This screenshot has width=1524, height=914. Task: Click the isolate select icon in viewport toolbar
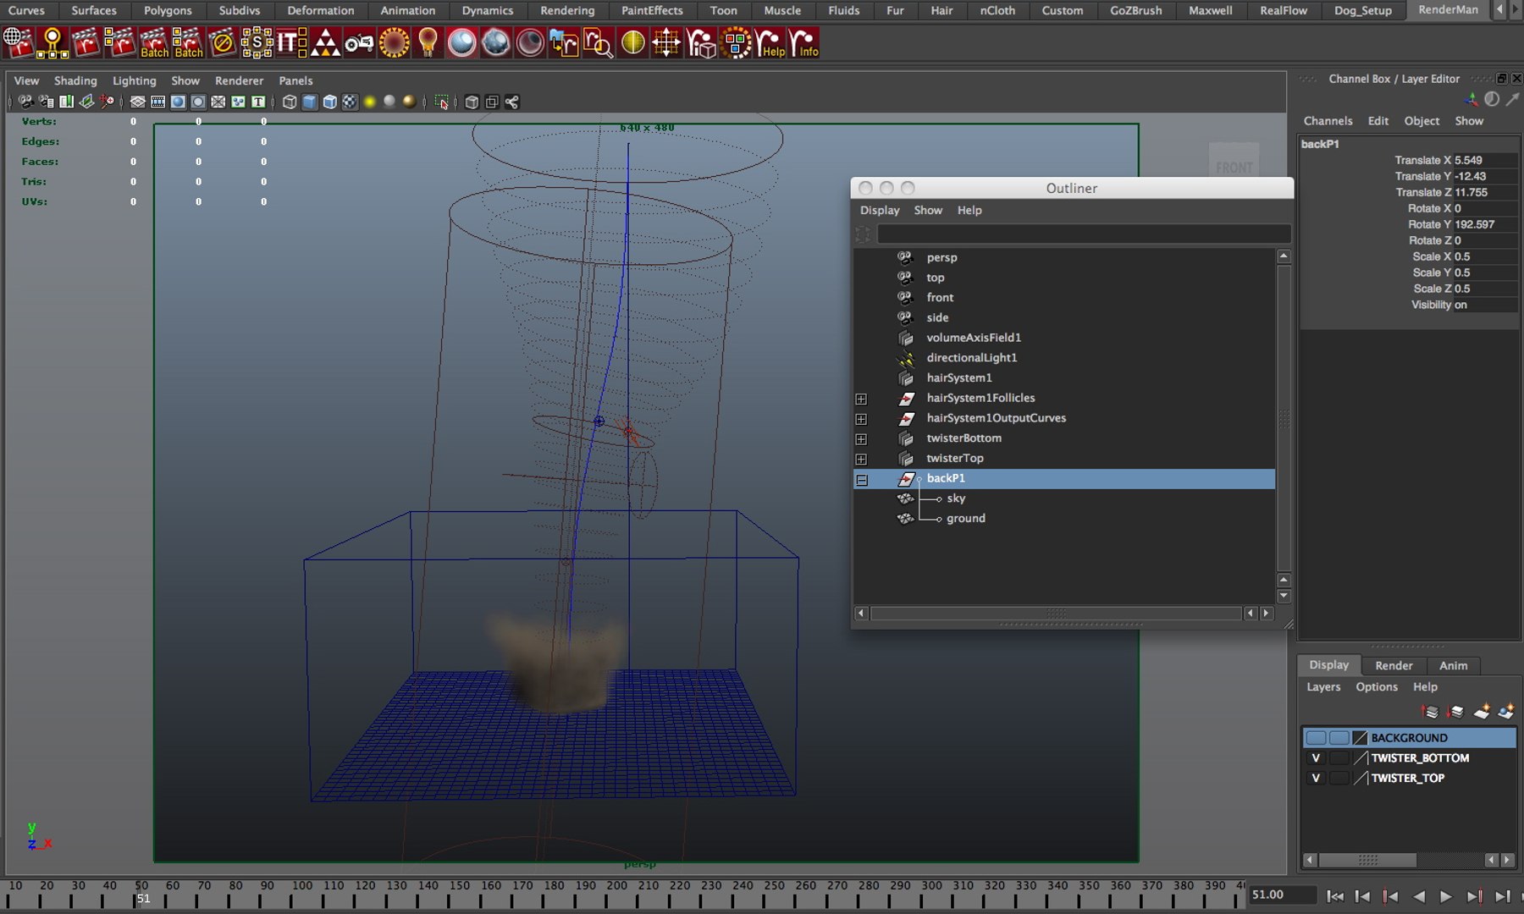click(441, 102)
